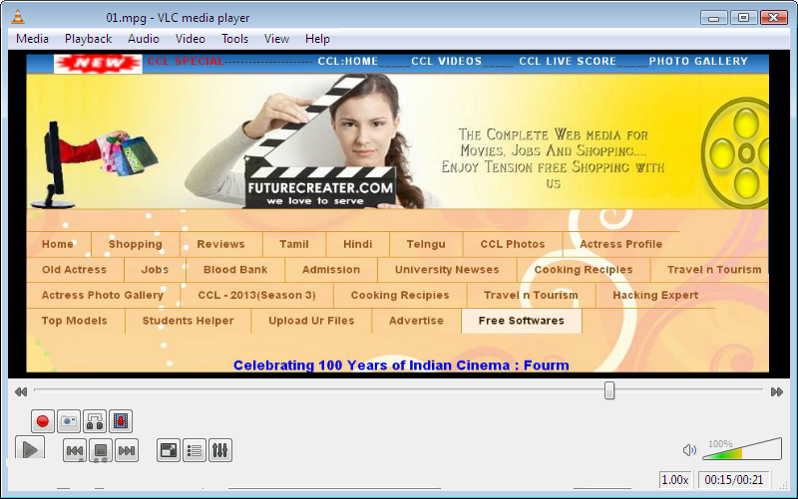Click FUTURECREATER.COM clapperboard logo
Screen dimensions: 798x499
point(320,187)
